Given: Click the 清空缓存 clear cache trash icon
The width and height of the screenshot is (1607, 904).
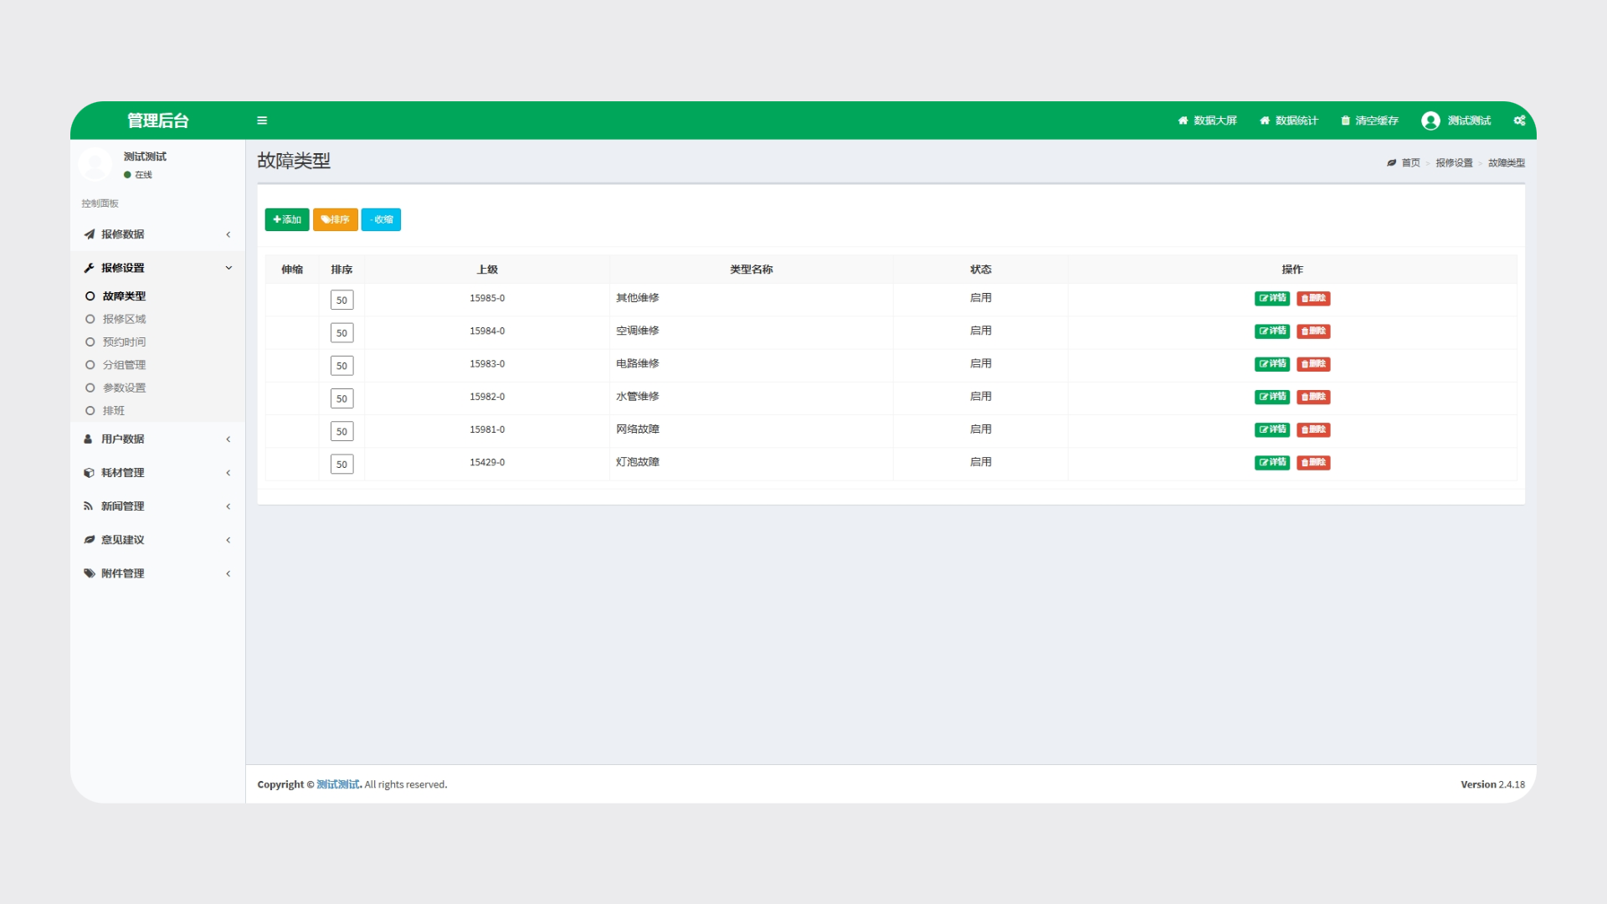Looking at the screenshot, I should (x=1346, y=121).
